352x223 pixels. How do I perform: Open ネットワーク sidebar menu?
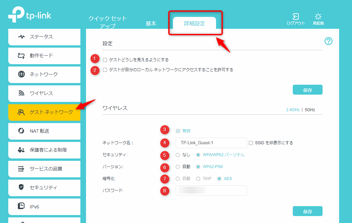tap(44, 74)
